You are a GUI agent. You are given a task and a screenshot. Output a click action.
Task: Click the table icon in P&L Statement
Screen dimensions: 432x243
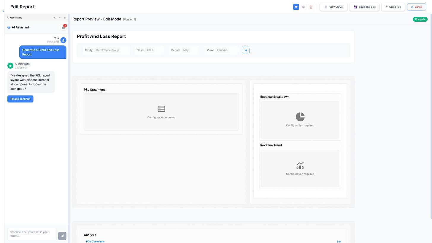[x=161, y=109]
